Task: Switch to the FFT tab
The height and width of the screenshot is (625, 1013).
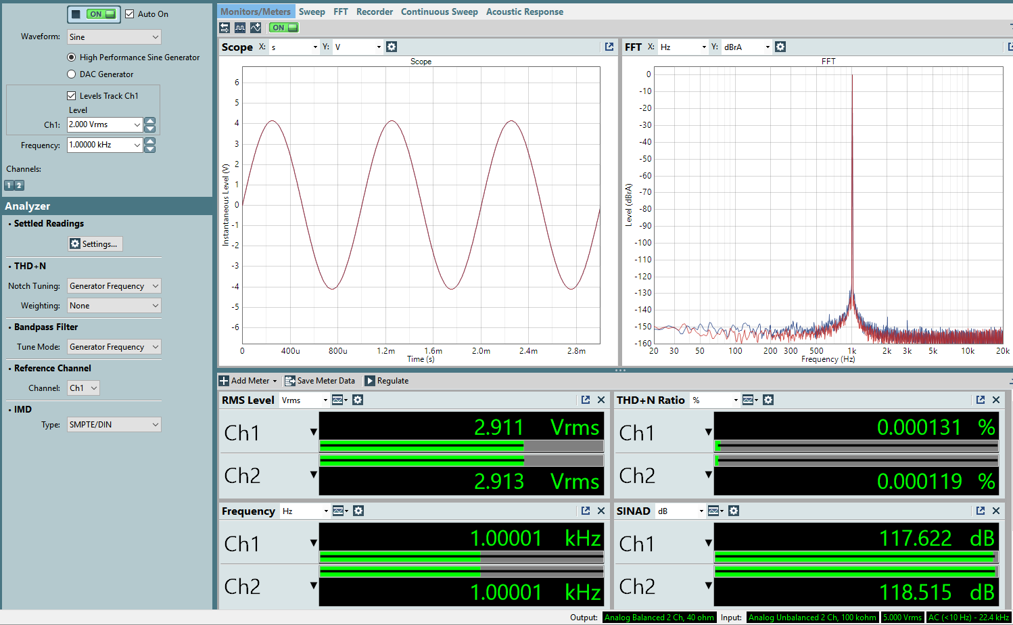Action: click(341, 11)
